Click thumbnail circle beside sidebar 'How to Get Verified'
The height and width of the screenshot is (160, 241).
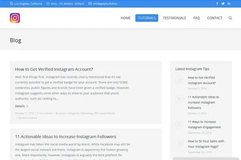pos(180,80)
